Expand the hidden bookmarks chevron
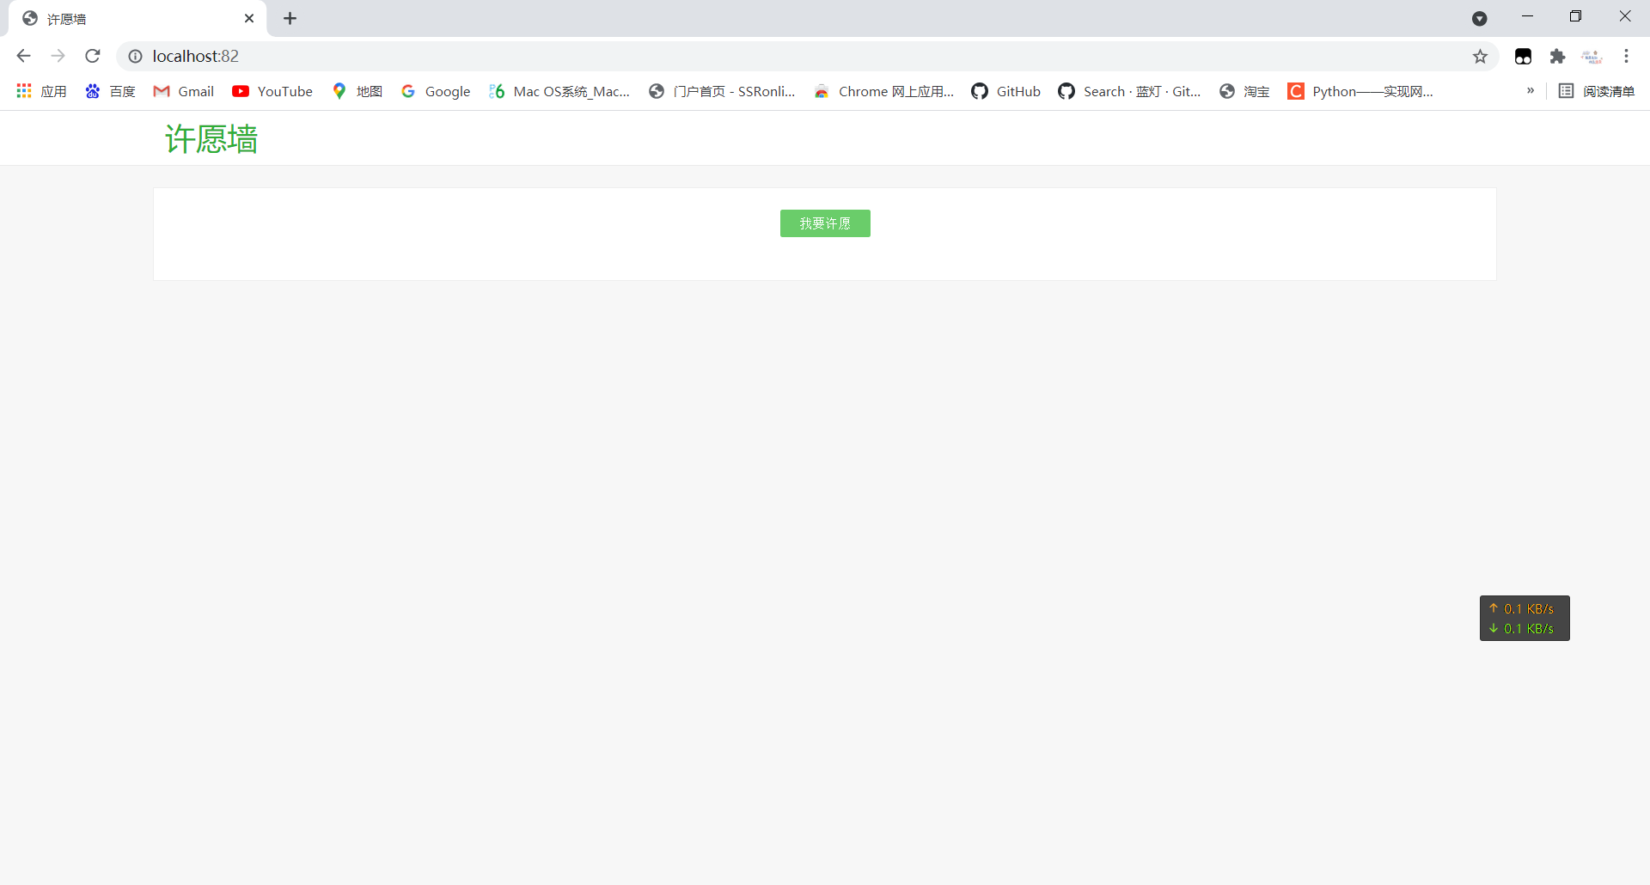The width and height of the screenshot is (1650, 885). tap(1531, 90)
